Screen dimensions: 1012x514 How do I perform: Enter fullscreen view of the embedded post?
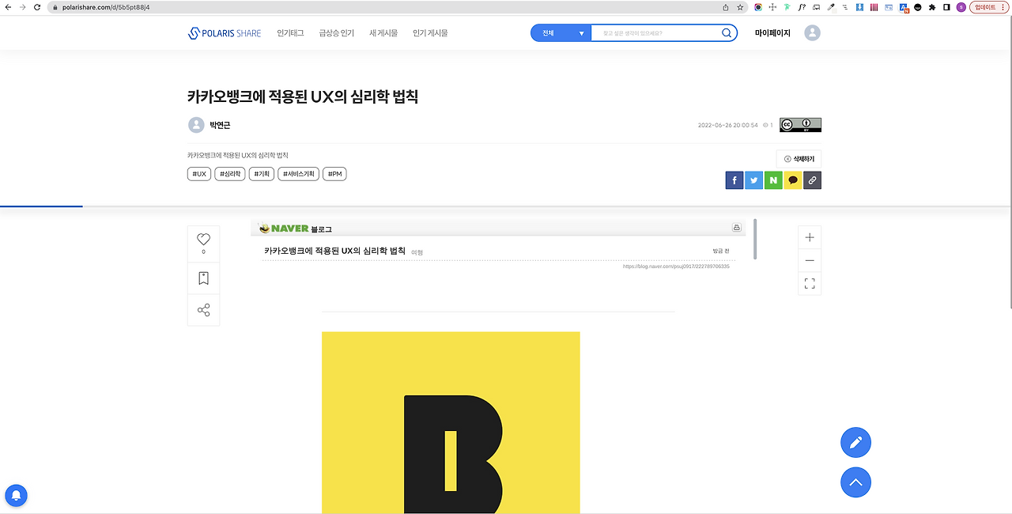pyautogui.click(x=809, y=282)
